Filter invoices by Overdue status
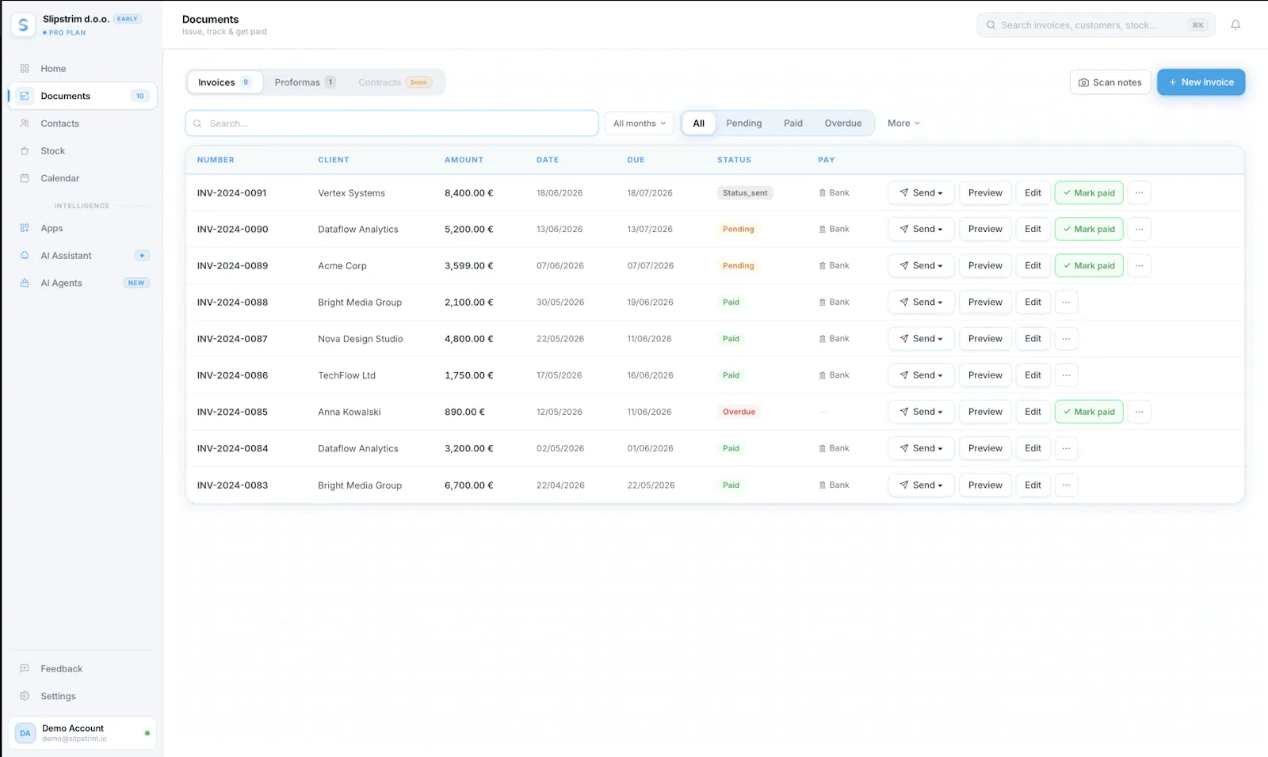Image resolution: width=1268 pixels, height=757 pixels. (842, 124)
